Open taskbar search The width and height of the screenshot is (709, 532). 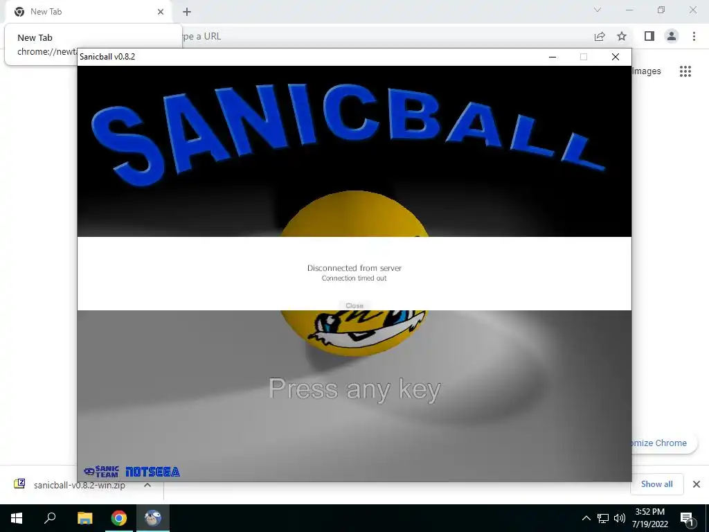tap(50, 518)
